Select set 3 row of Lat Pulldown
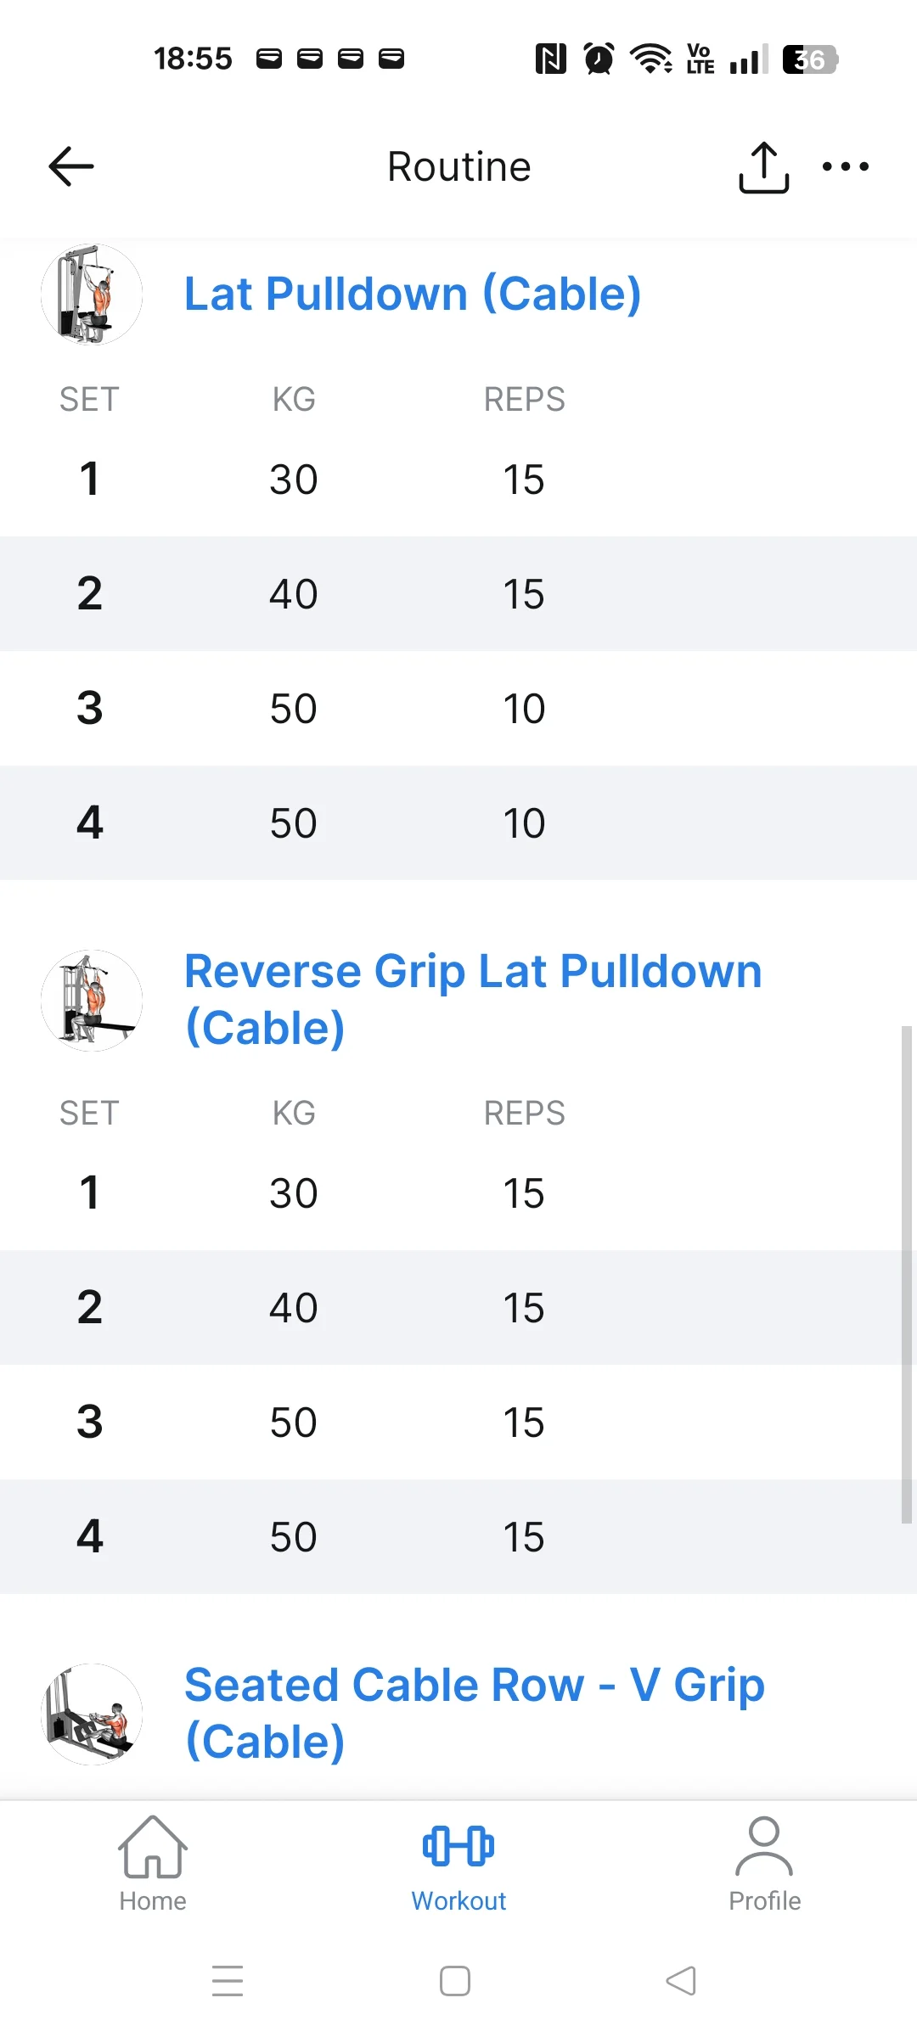 458,709
